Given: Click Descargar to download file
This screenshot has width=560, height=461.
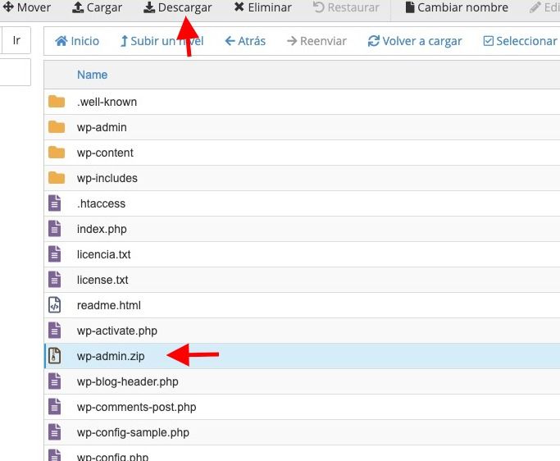Looking at the screenshot, I should pyautogui.click(x=177, y=7).
